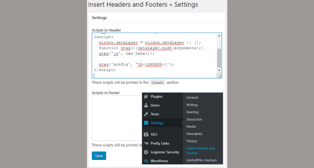Click scrollbar up arrow in header textarea

219,35
